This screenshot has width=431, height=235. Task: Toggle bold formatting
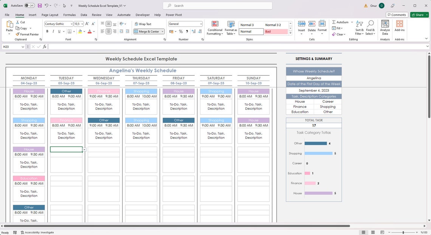pyautogui.click(x=47, y=31)
